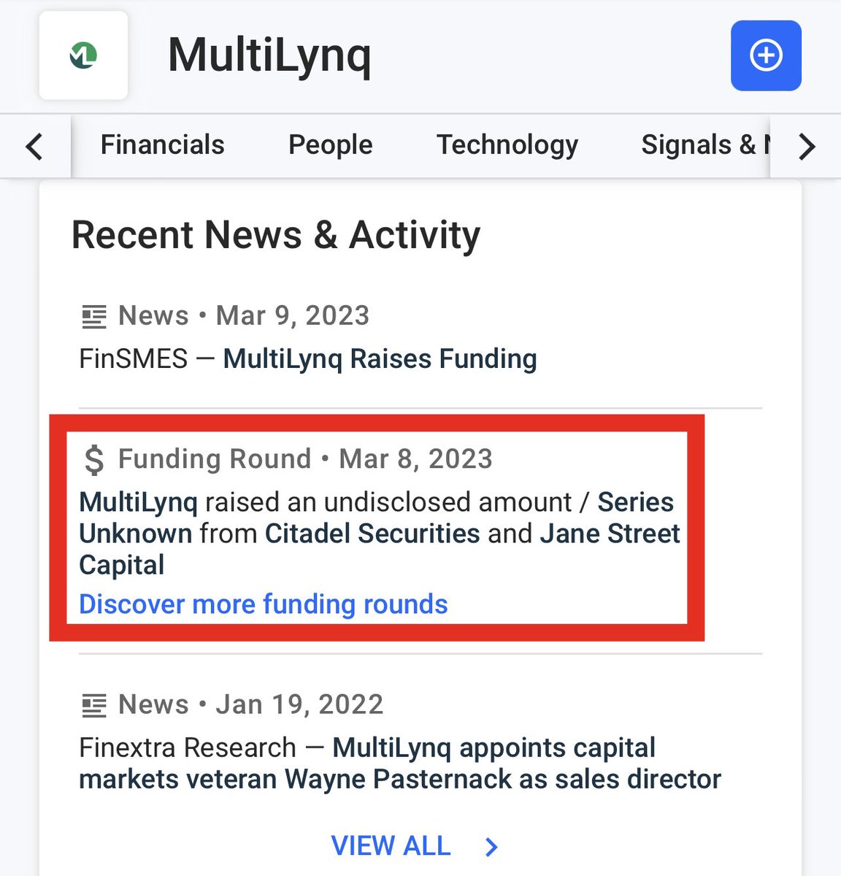This screenshot has height=876, width=841.
Task: Click the MultiLynq link in the funding round
Action: coord(138,502)
